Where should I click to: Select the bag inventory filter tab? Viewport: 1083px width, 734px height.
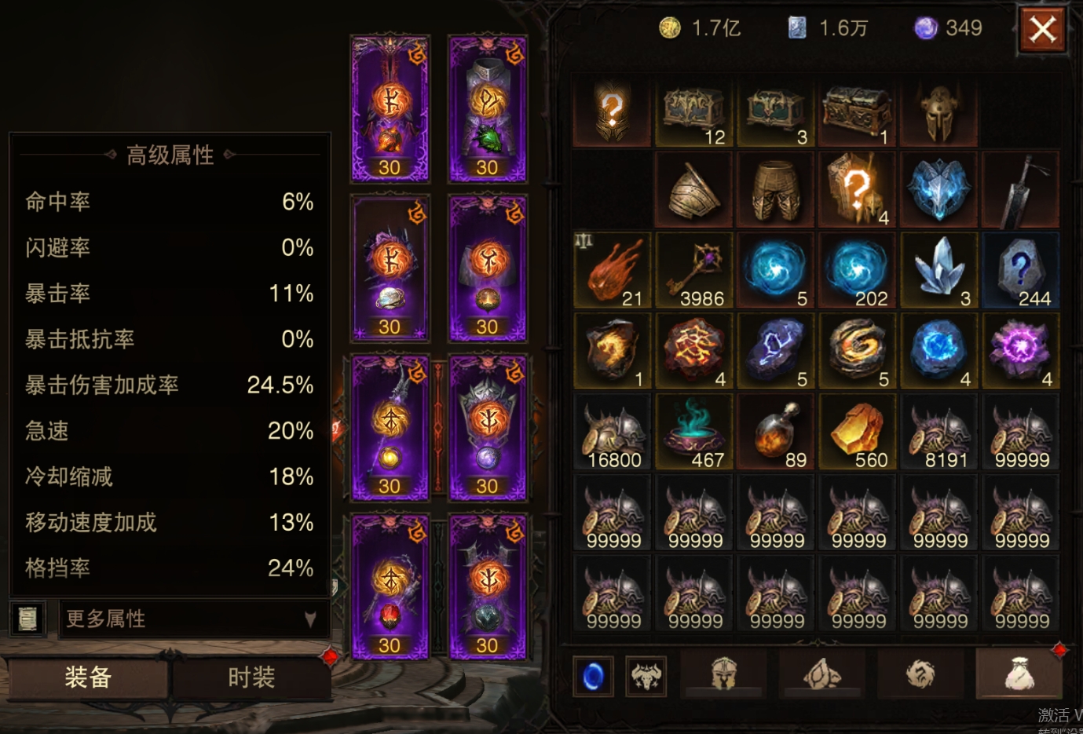coord(1019,674)
